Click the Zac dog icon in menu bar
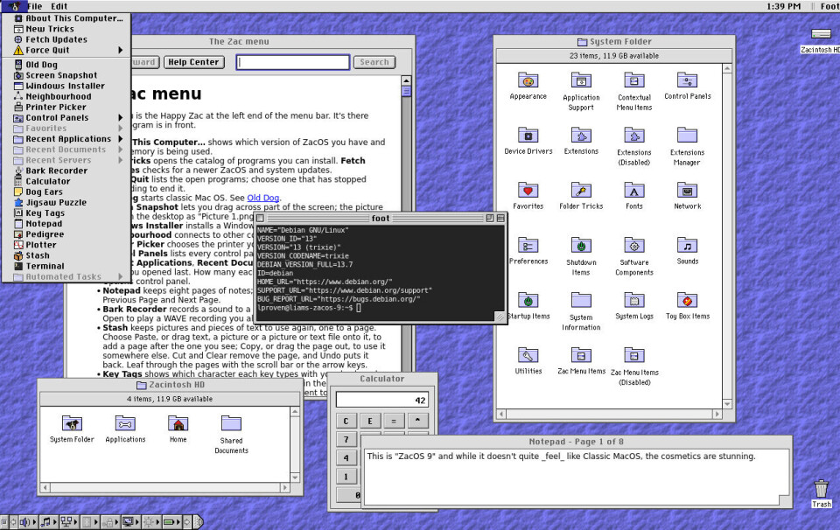This screenshot has height=530, width=840. click(13, 6)
